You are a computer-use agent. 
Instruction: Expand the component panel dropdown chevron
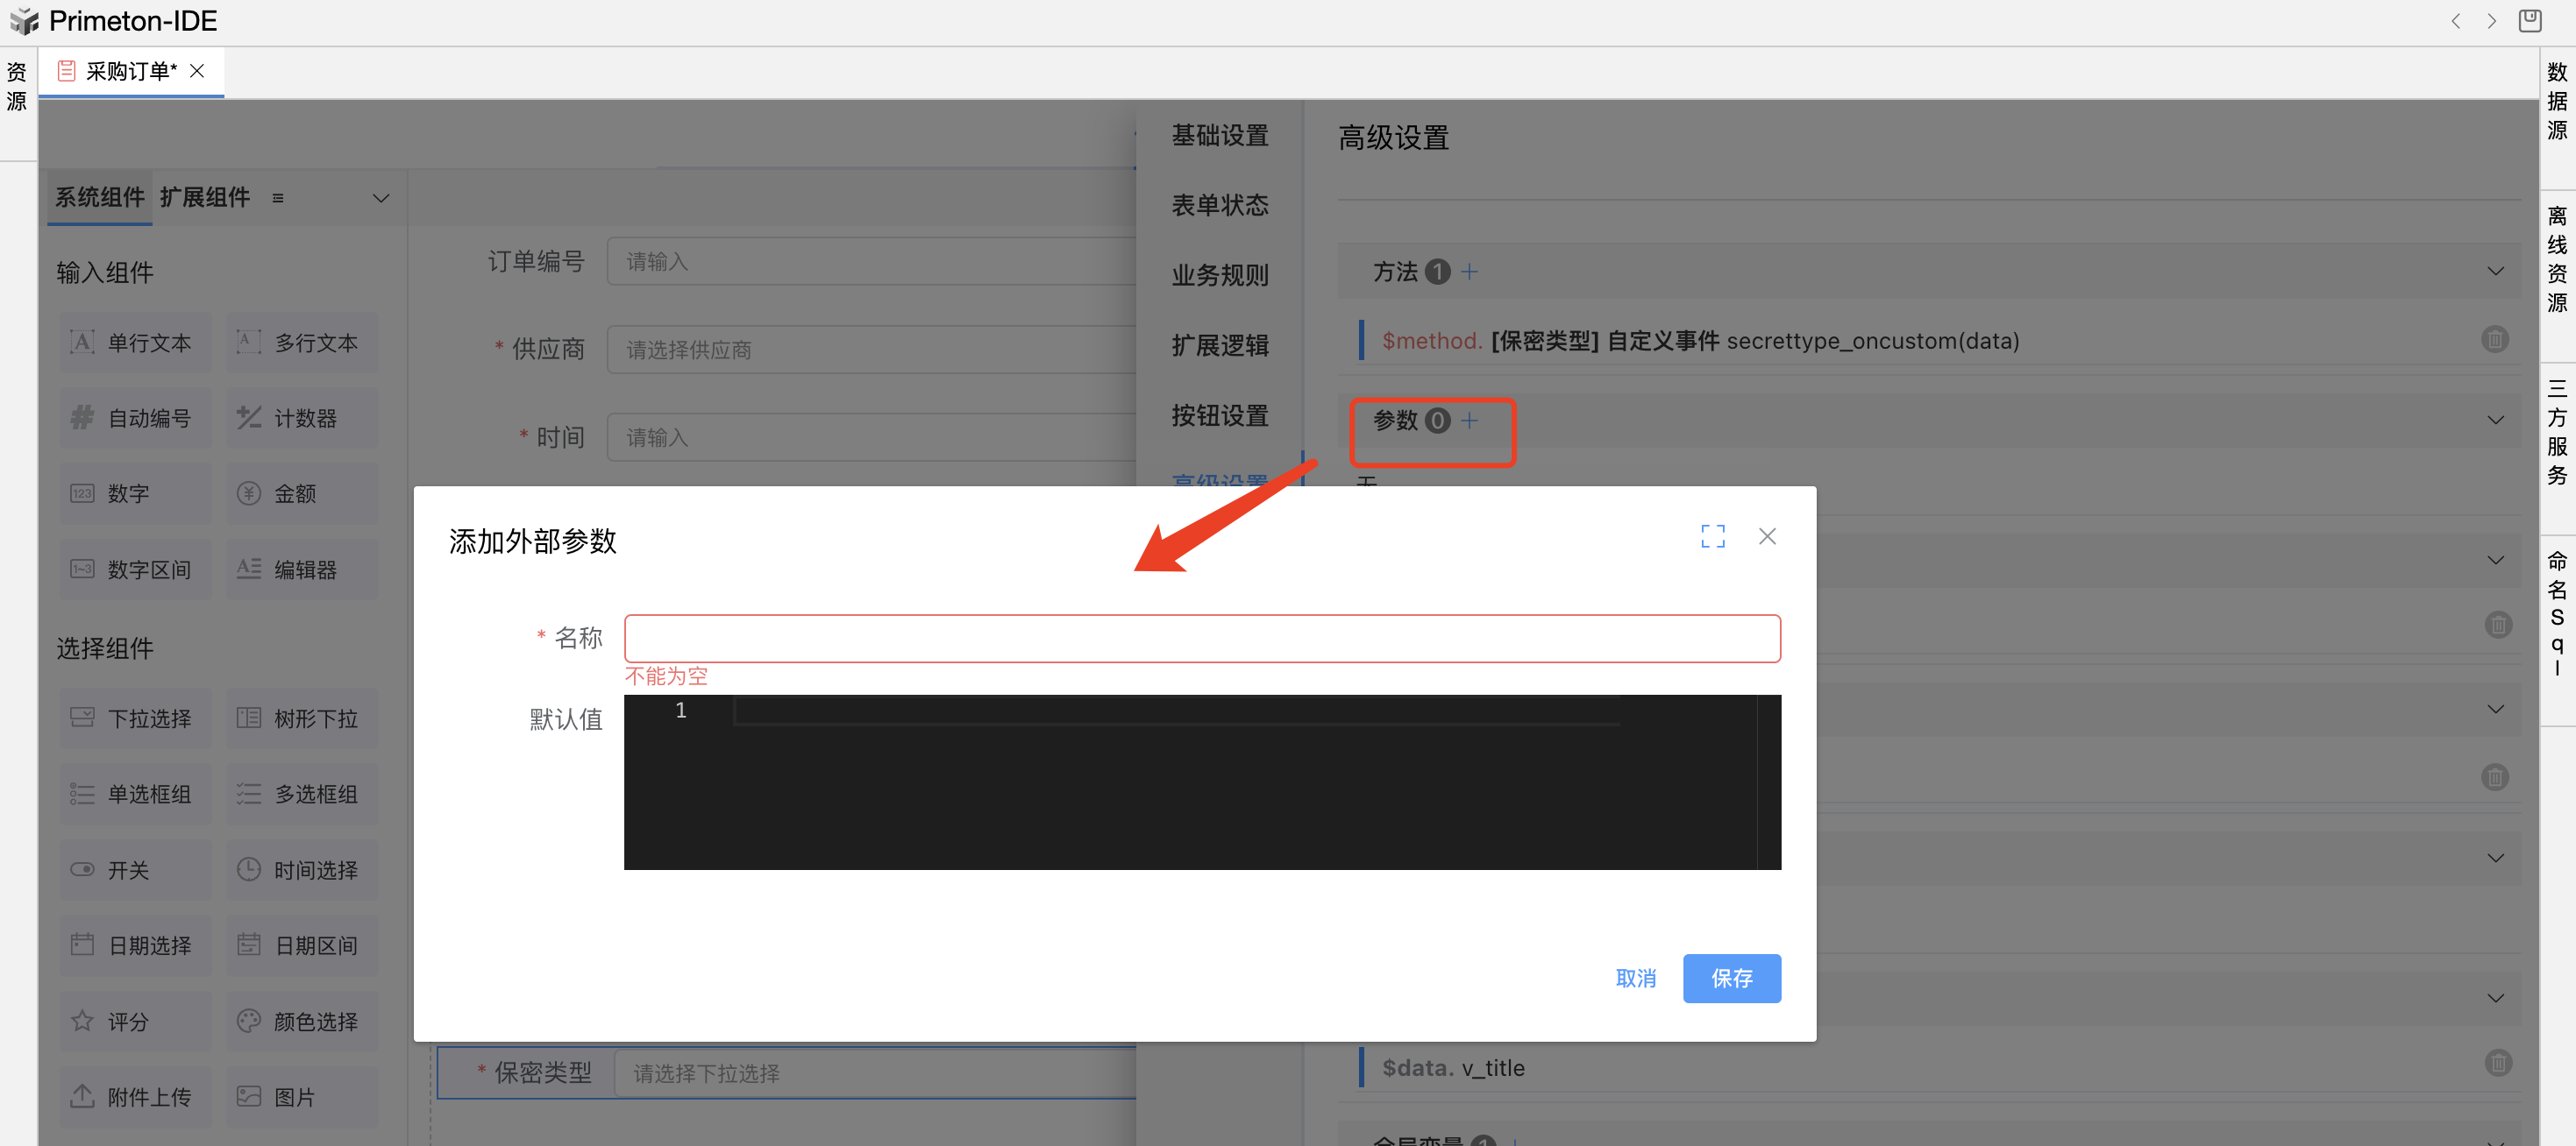tap(380, 198)
